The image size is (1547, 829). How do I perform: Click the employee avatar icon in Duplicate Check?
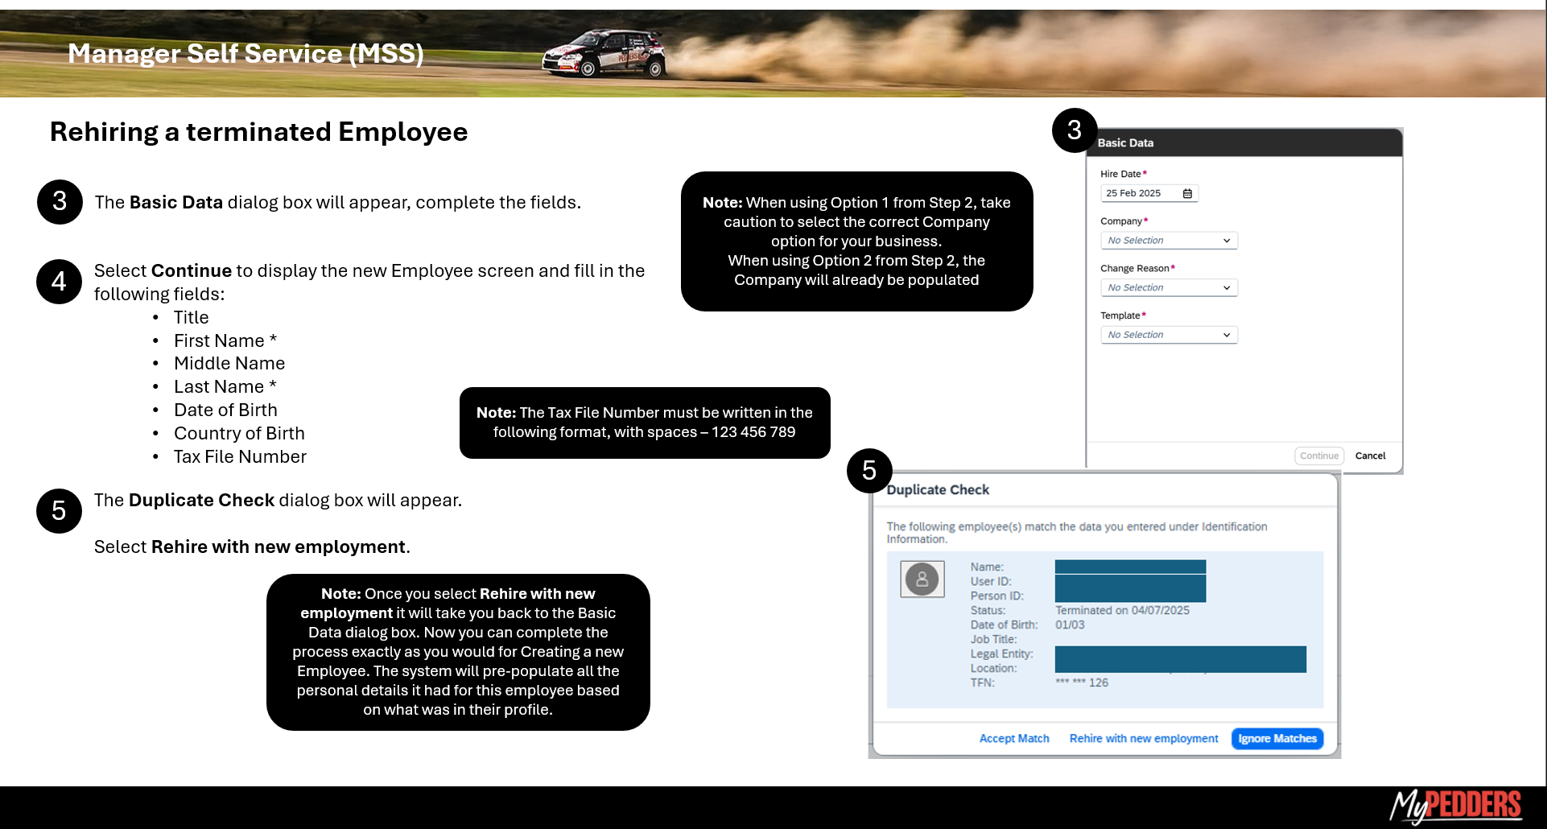click(x=922, y=579)
